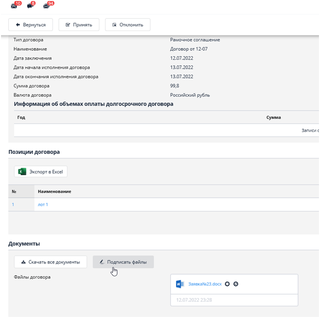The image size is (320, 318).
Task: Select contract type value Рамочное соглашение
Action: pyautogui.click(x=195, y=40)
